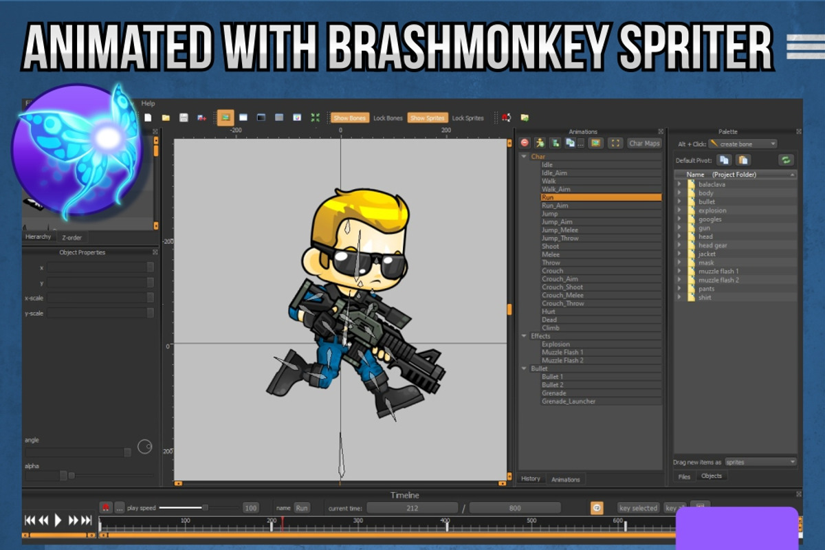This screenshot has height=550, width=825.
Task: Click the yellow corner brackets icon
Action: pyautogui.click(x=616, y=143)
